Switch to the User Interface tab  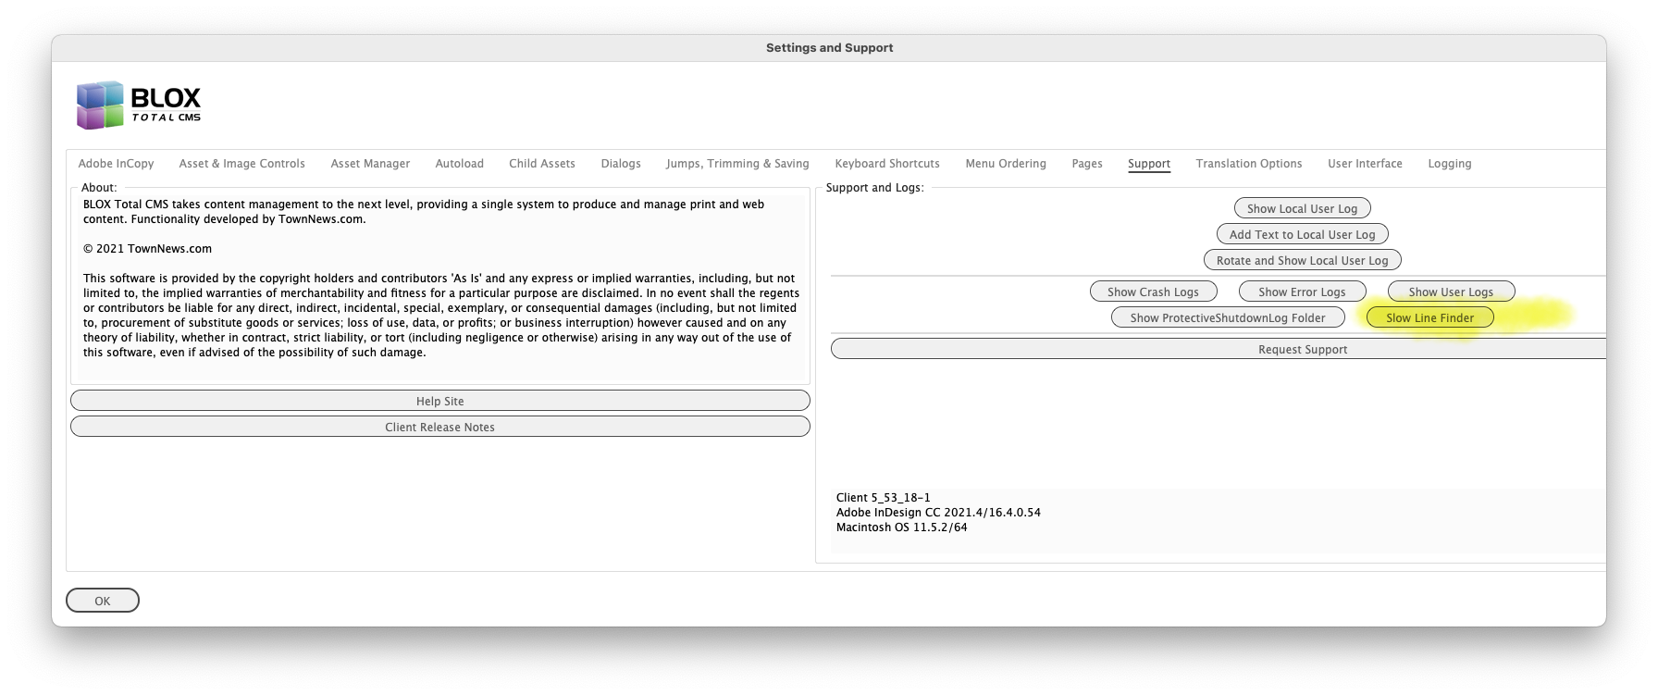1365,164
